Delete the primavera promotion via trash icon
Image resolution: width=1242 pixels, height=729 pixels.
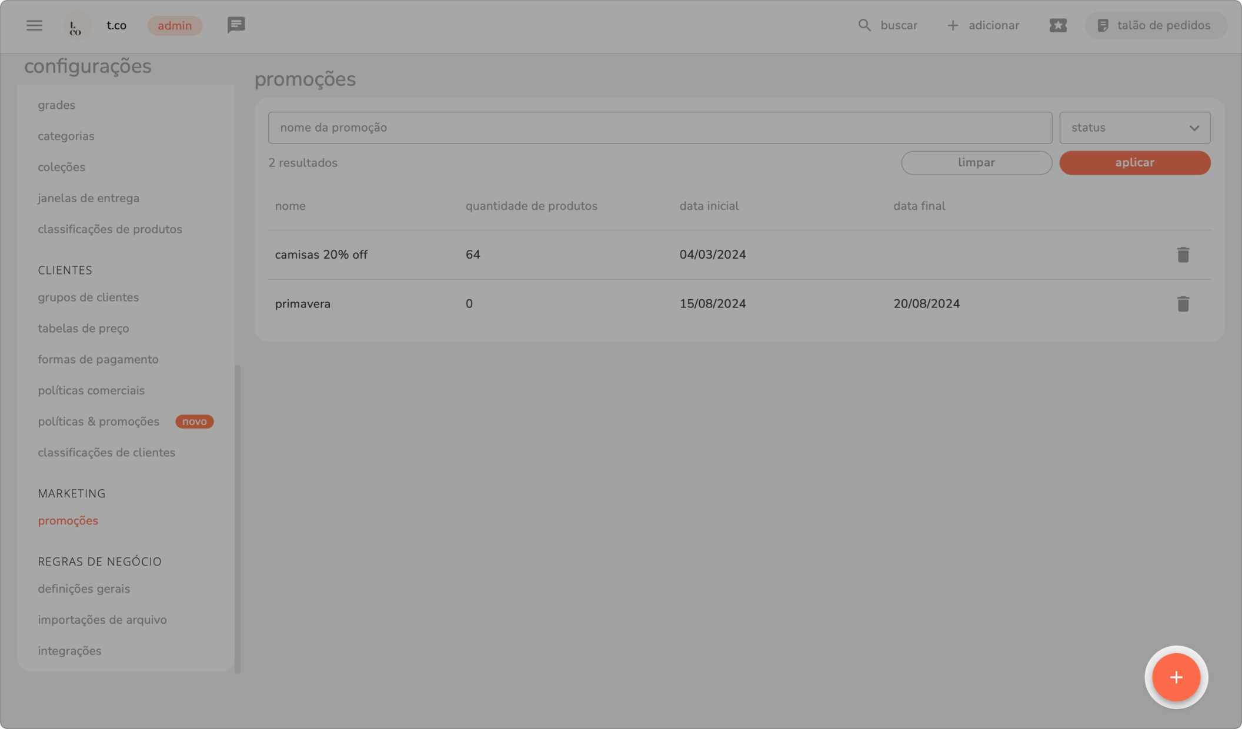pyautogui.click(x=1183, y=304)
